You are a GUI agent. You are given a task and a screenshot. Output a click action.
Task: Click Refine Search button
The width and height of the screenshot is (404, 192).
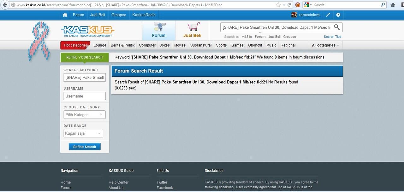(85, 147)
